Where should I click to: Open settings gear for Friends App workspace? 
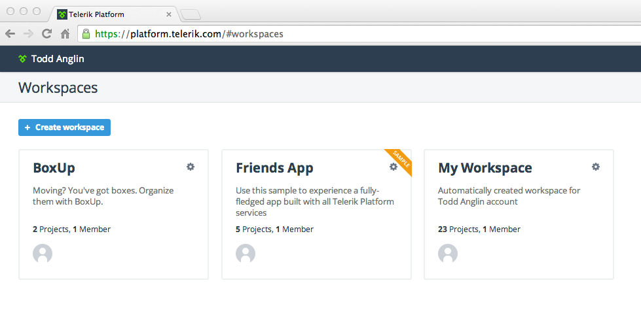click(394, 167)
